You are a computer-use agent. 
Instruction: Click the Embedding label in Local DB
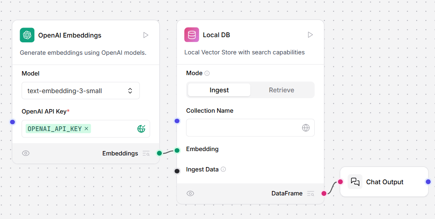point(202,149)
